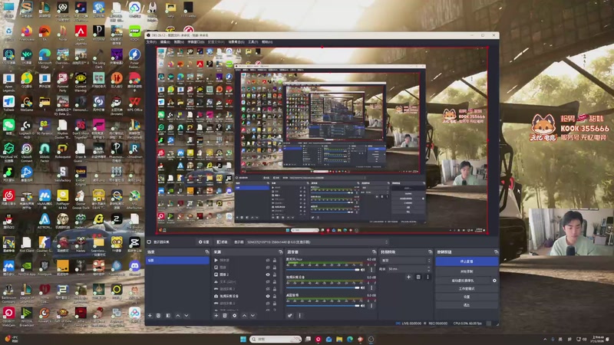The image size is (614, 345).
Task: Open the 文件 menu
Action: point(151,42)
